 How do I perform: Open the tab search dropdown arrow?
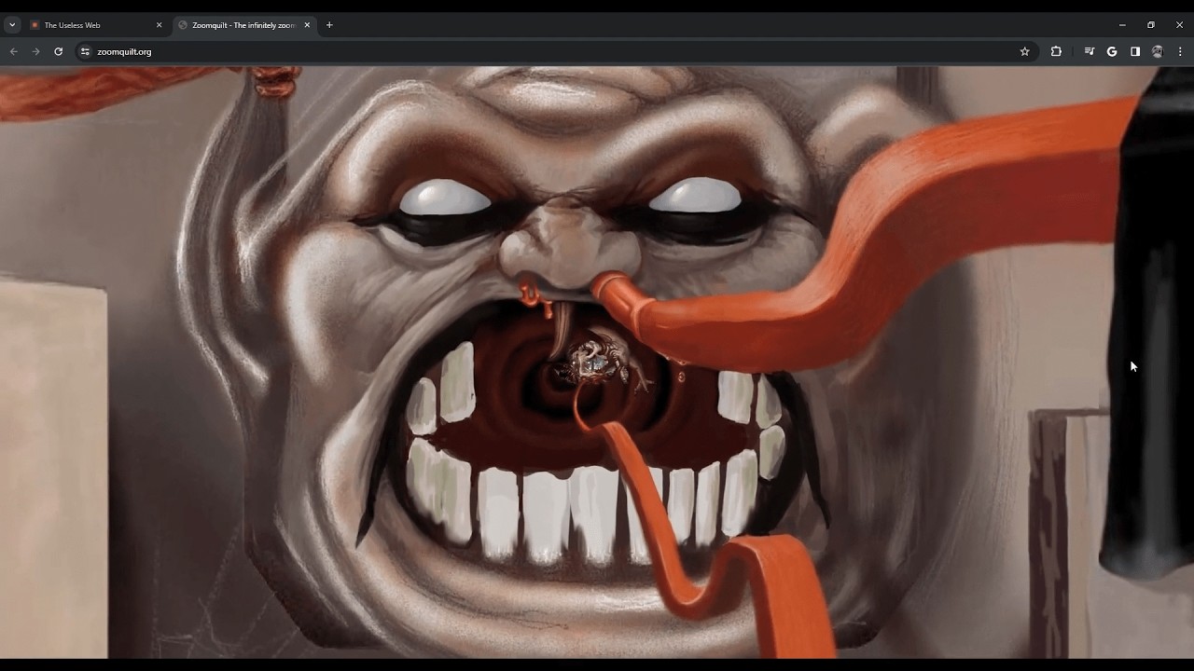pos(12,25)
